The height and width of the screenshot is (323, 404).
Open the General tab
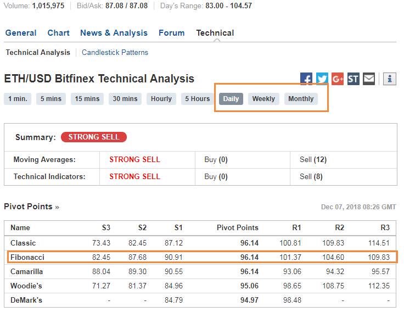tap(21, 33)
